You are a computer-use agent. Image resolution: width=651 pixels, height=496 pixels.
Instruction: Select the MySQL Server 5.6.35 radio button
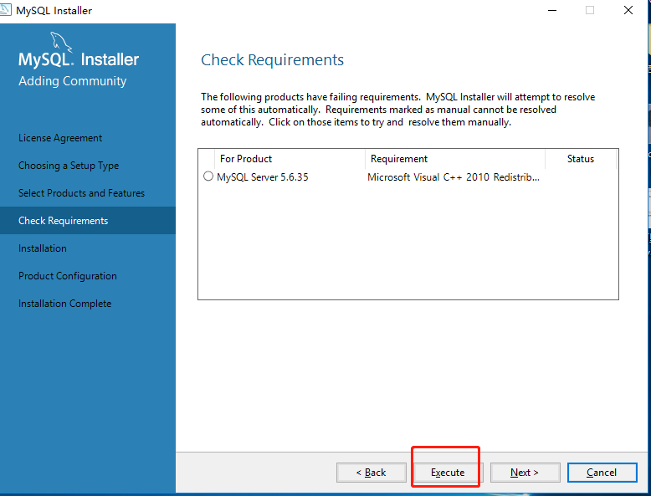(x=208, y=176)
